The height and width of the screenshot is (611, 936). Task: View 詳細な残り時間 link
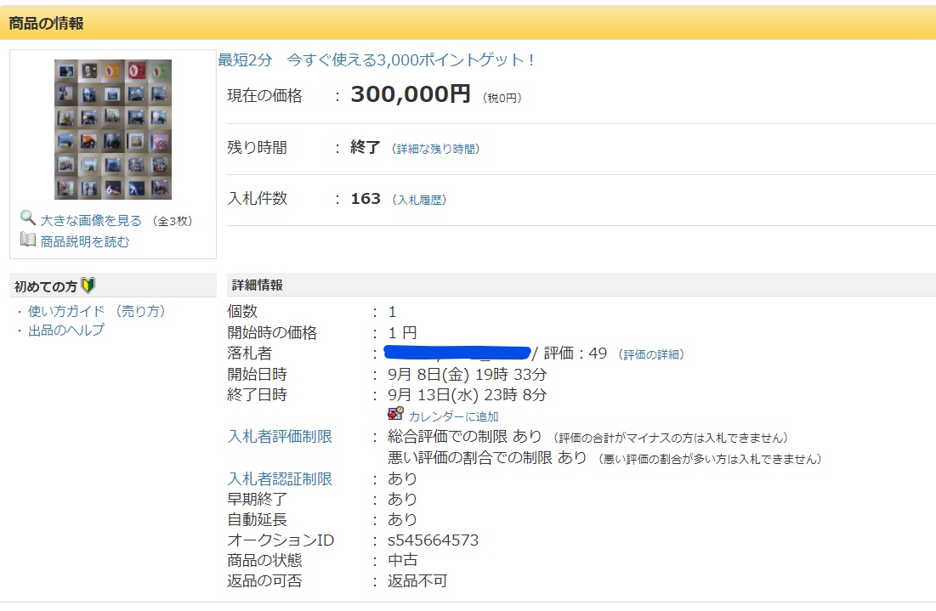click(x=438, y=149)
